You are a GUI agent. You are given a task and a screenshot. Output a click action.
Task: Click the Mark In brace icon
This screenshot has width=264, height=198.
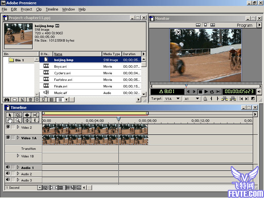[x=211, y=99]
